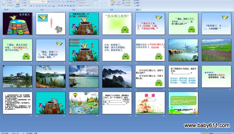
Task: Select the pagoda by lake photo slide
Action: click(17, 77)
